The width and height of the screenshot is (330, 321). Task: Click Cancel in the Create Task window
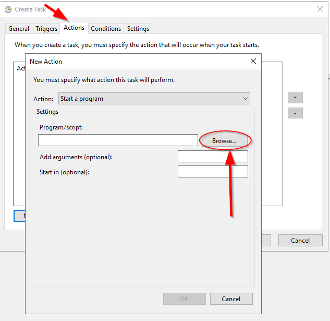click(x=300, y=241)
